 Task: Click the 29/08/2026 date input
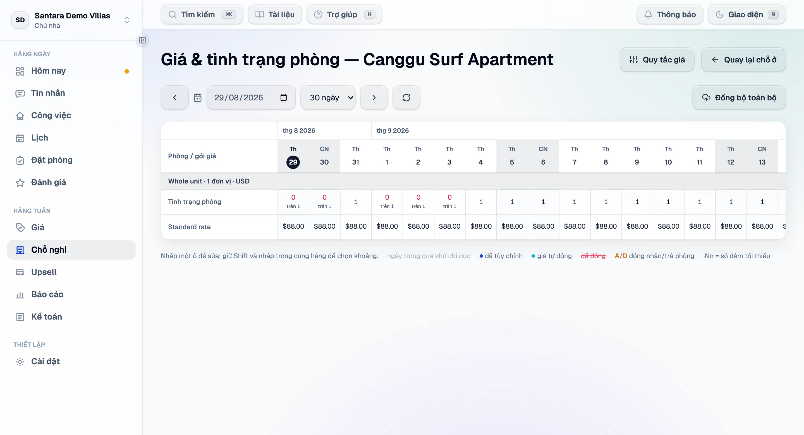point(251,98)
